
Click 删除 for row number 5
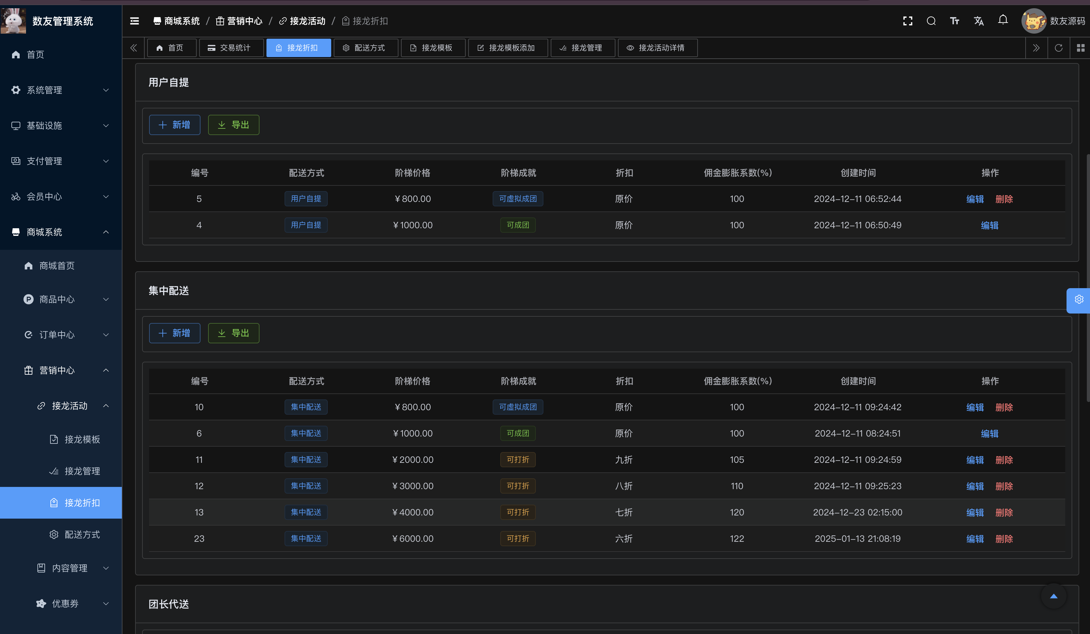(1004, 199)
